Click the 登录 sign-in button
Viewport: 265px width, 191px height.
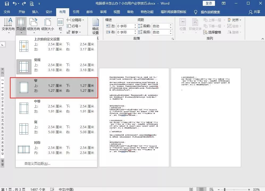(x=209, y=3)
